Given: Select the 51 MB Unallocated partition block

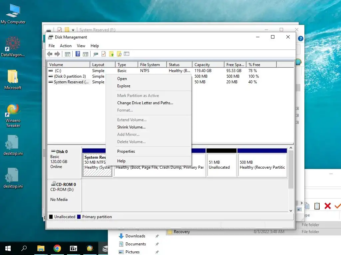Looking at the screenshot, I should (x=221, y=163).
